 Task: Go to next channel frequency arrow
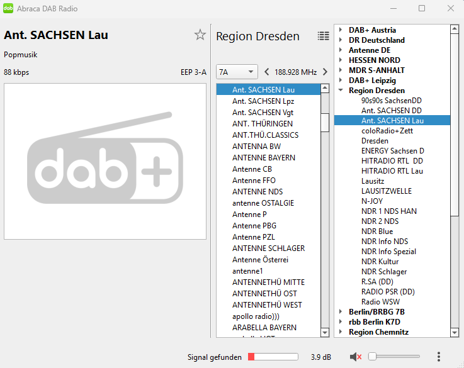click(325, 72)
